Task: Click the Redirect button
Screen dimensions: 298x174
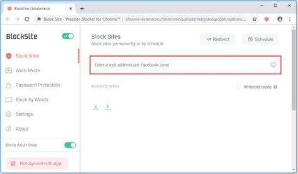Action: tap(218, 39)
